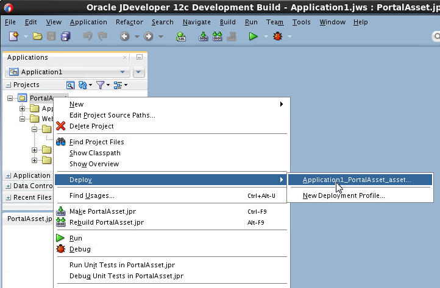Choose Show Classpath menu entry
Viewport: 440px width, 288px height.
tap(172, 153)
